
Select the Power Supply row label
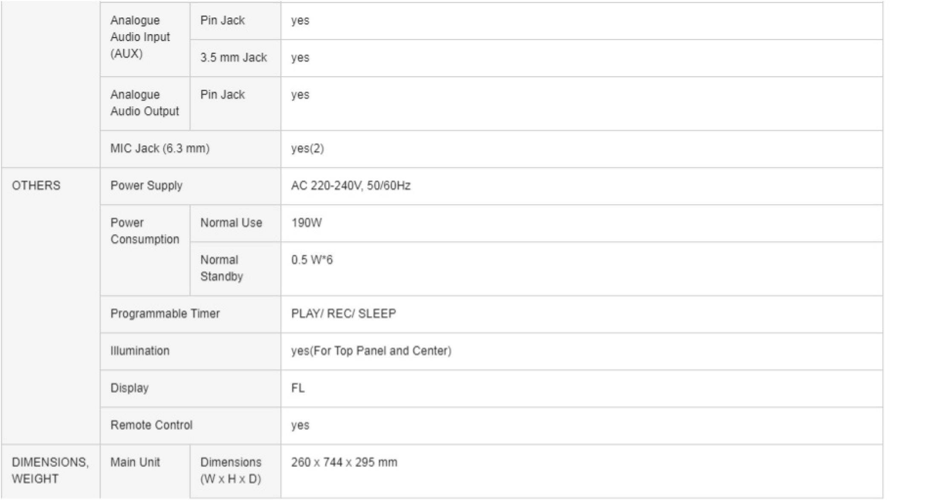146,185
